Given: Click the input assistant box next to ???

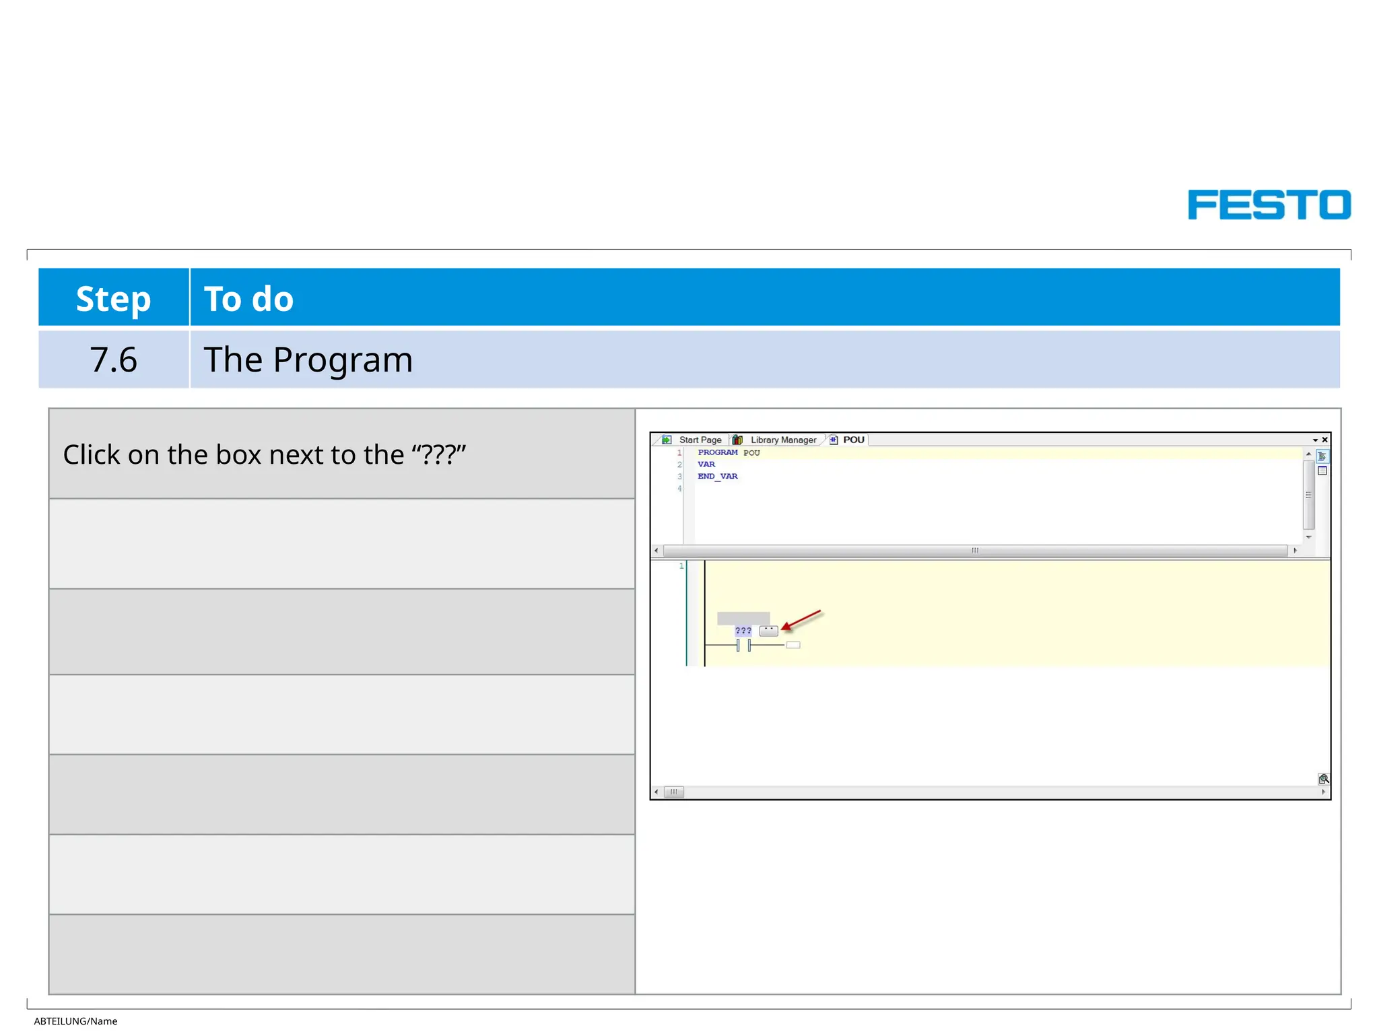Looking at the screenshot, I should (768, 631).
